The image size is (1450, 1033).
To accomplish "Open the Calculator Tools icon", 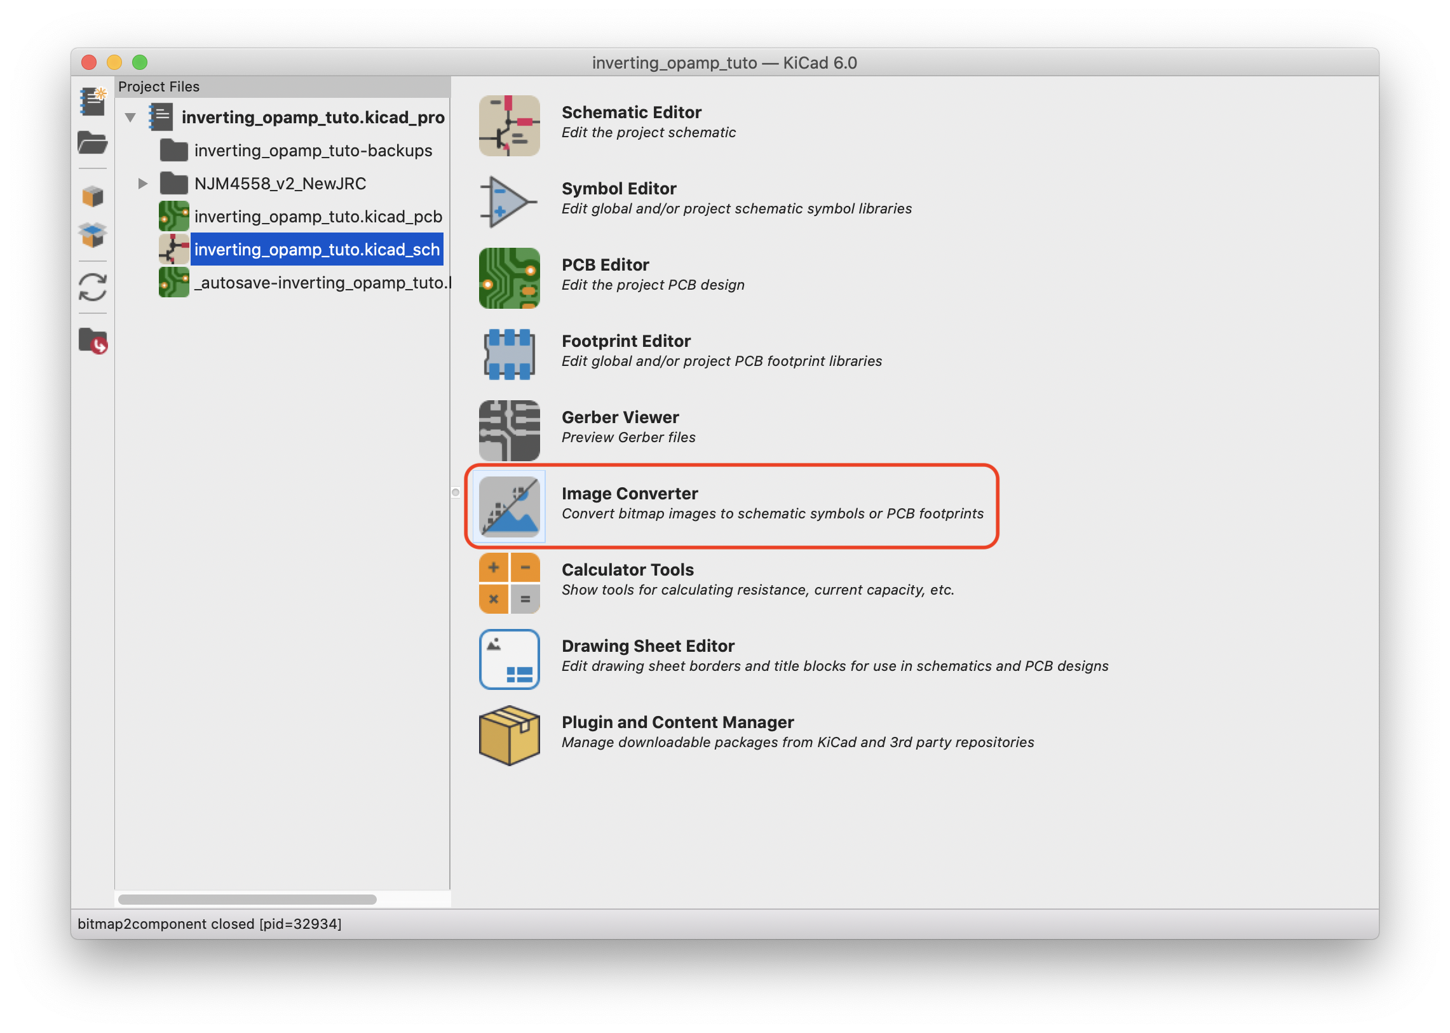I will click(509, 583).
